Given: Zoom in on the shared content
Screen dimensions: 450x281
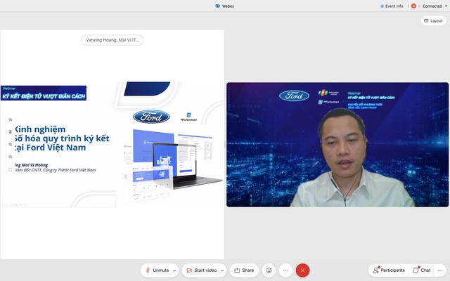Looking at the screenshot, I should tap(11, 144).
